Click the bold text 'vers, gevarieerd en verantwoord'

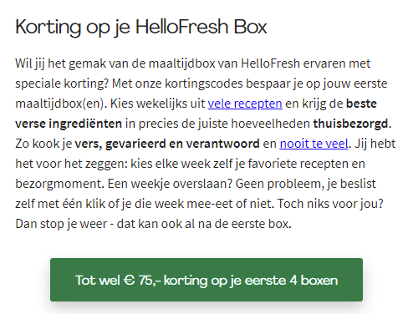coord(167,144)
